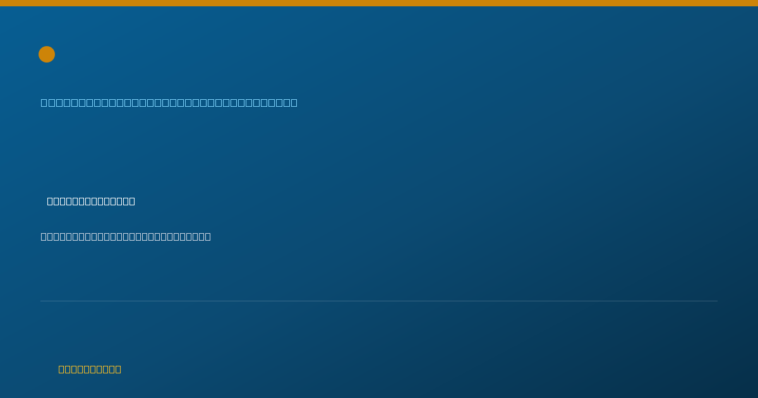Screen dimensions: 758x398
Task: Click the last character of the bold white heading
Action: 131,201
